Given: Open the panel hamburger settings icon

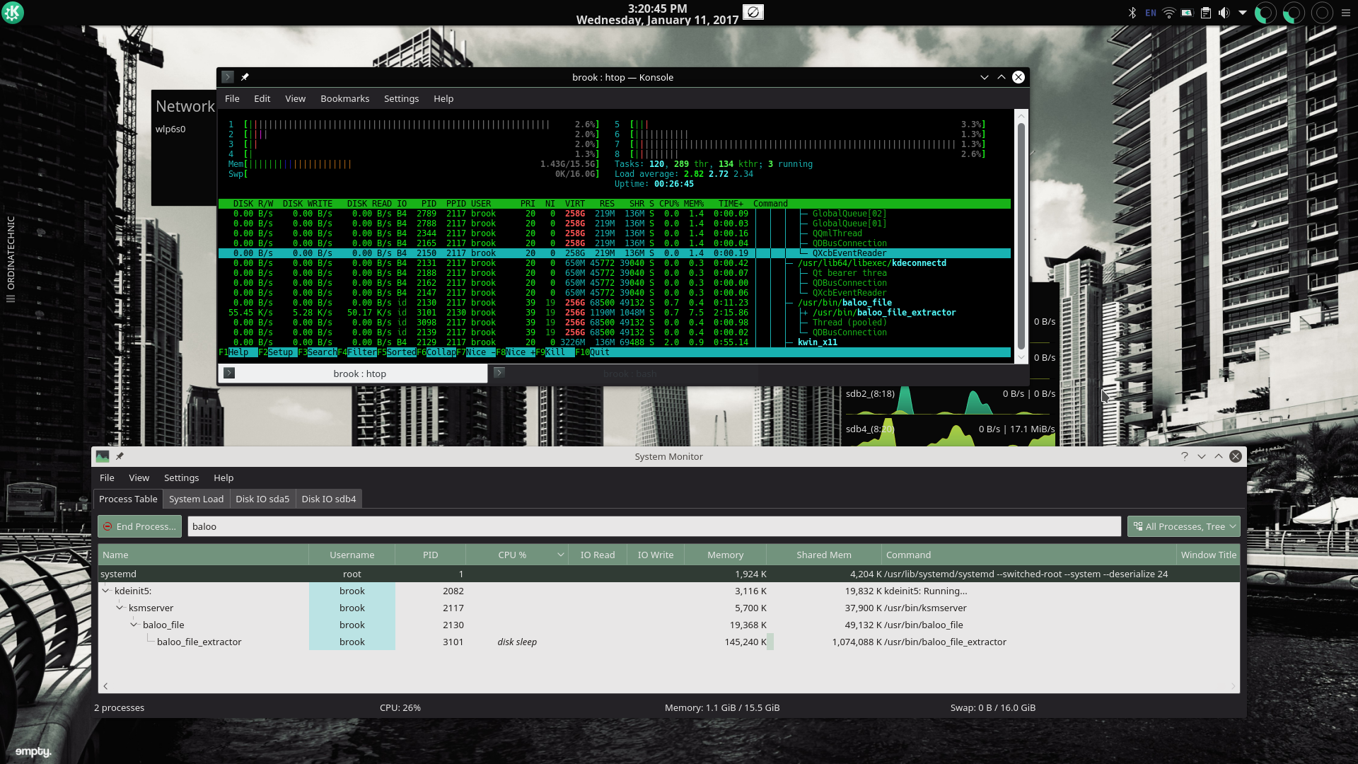Looking at the screenshot, I should click(x=1346, y=13).
